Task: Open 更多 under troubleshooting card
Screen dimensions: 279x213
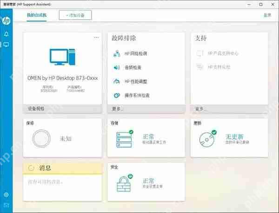Action: (146, 109)
